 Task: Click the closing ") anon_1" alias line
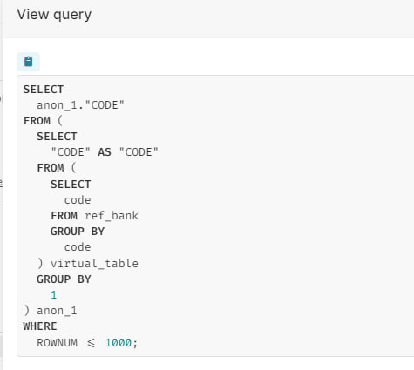(x=51, y=311)
